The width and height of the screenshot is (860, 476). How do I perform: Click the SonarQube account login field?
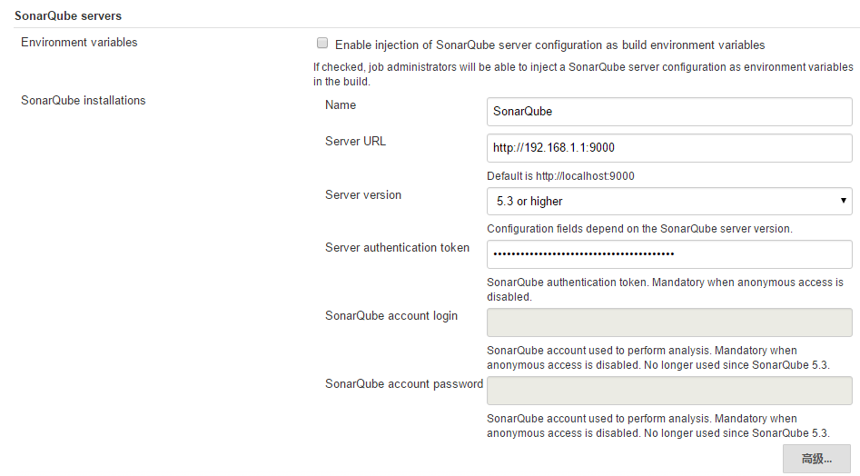click(669, 322)
